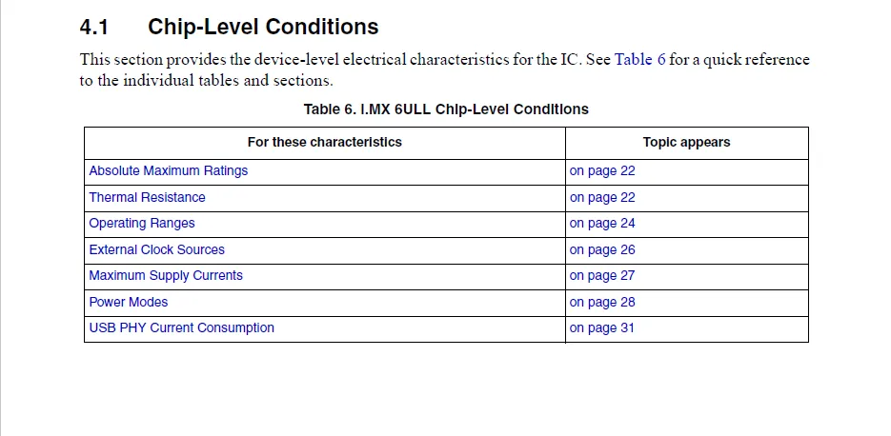Click the Table 6 caption title

446,109
